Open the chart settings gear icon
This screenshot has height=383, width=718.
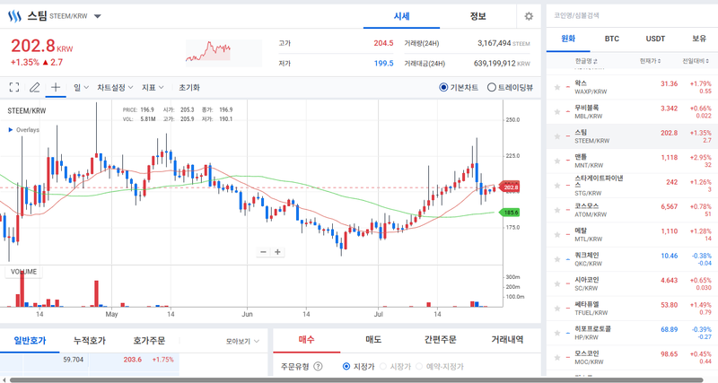pos(529,16)
